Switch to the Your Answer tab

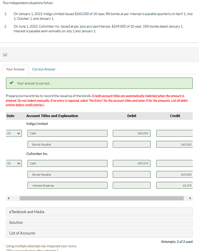[x=15, y=69]
